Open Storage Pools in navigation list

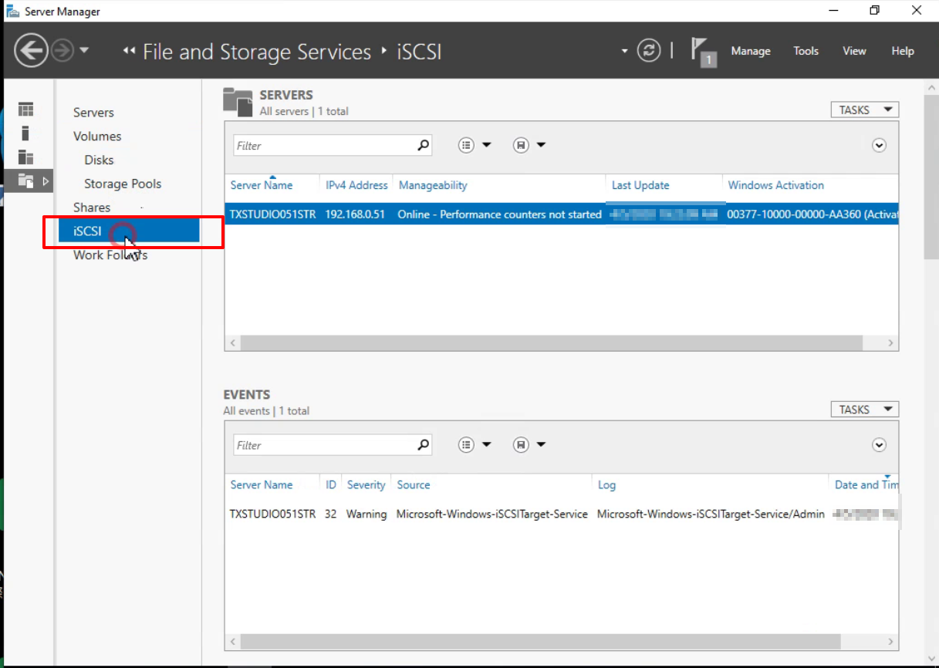pos(123,184)
